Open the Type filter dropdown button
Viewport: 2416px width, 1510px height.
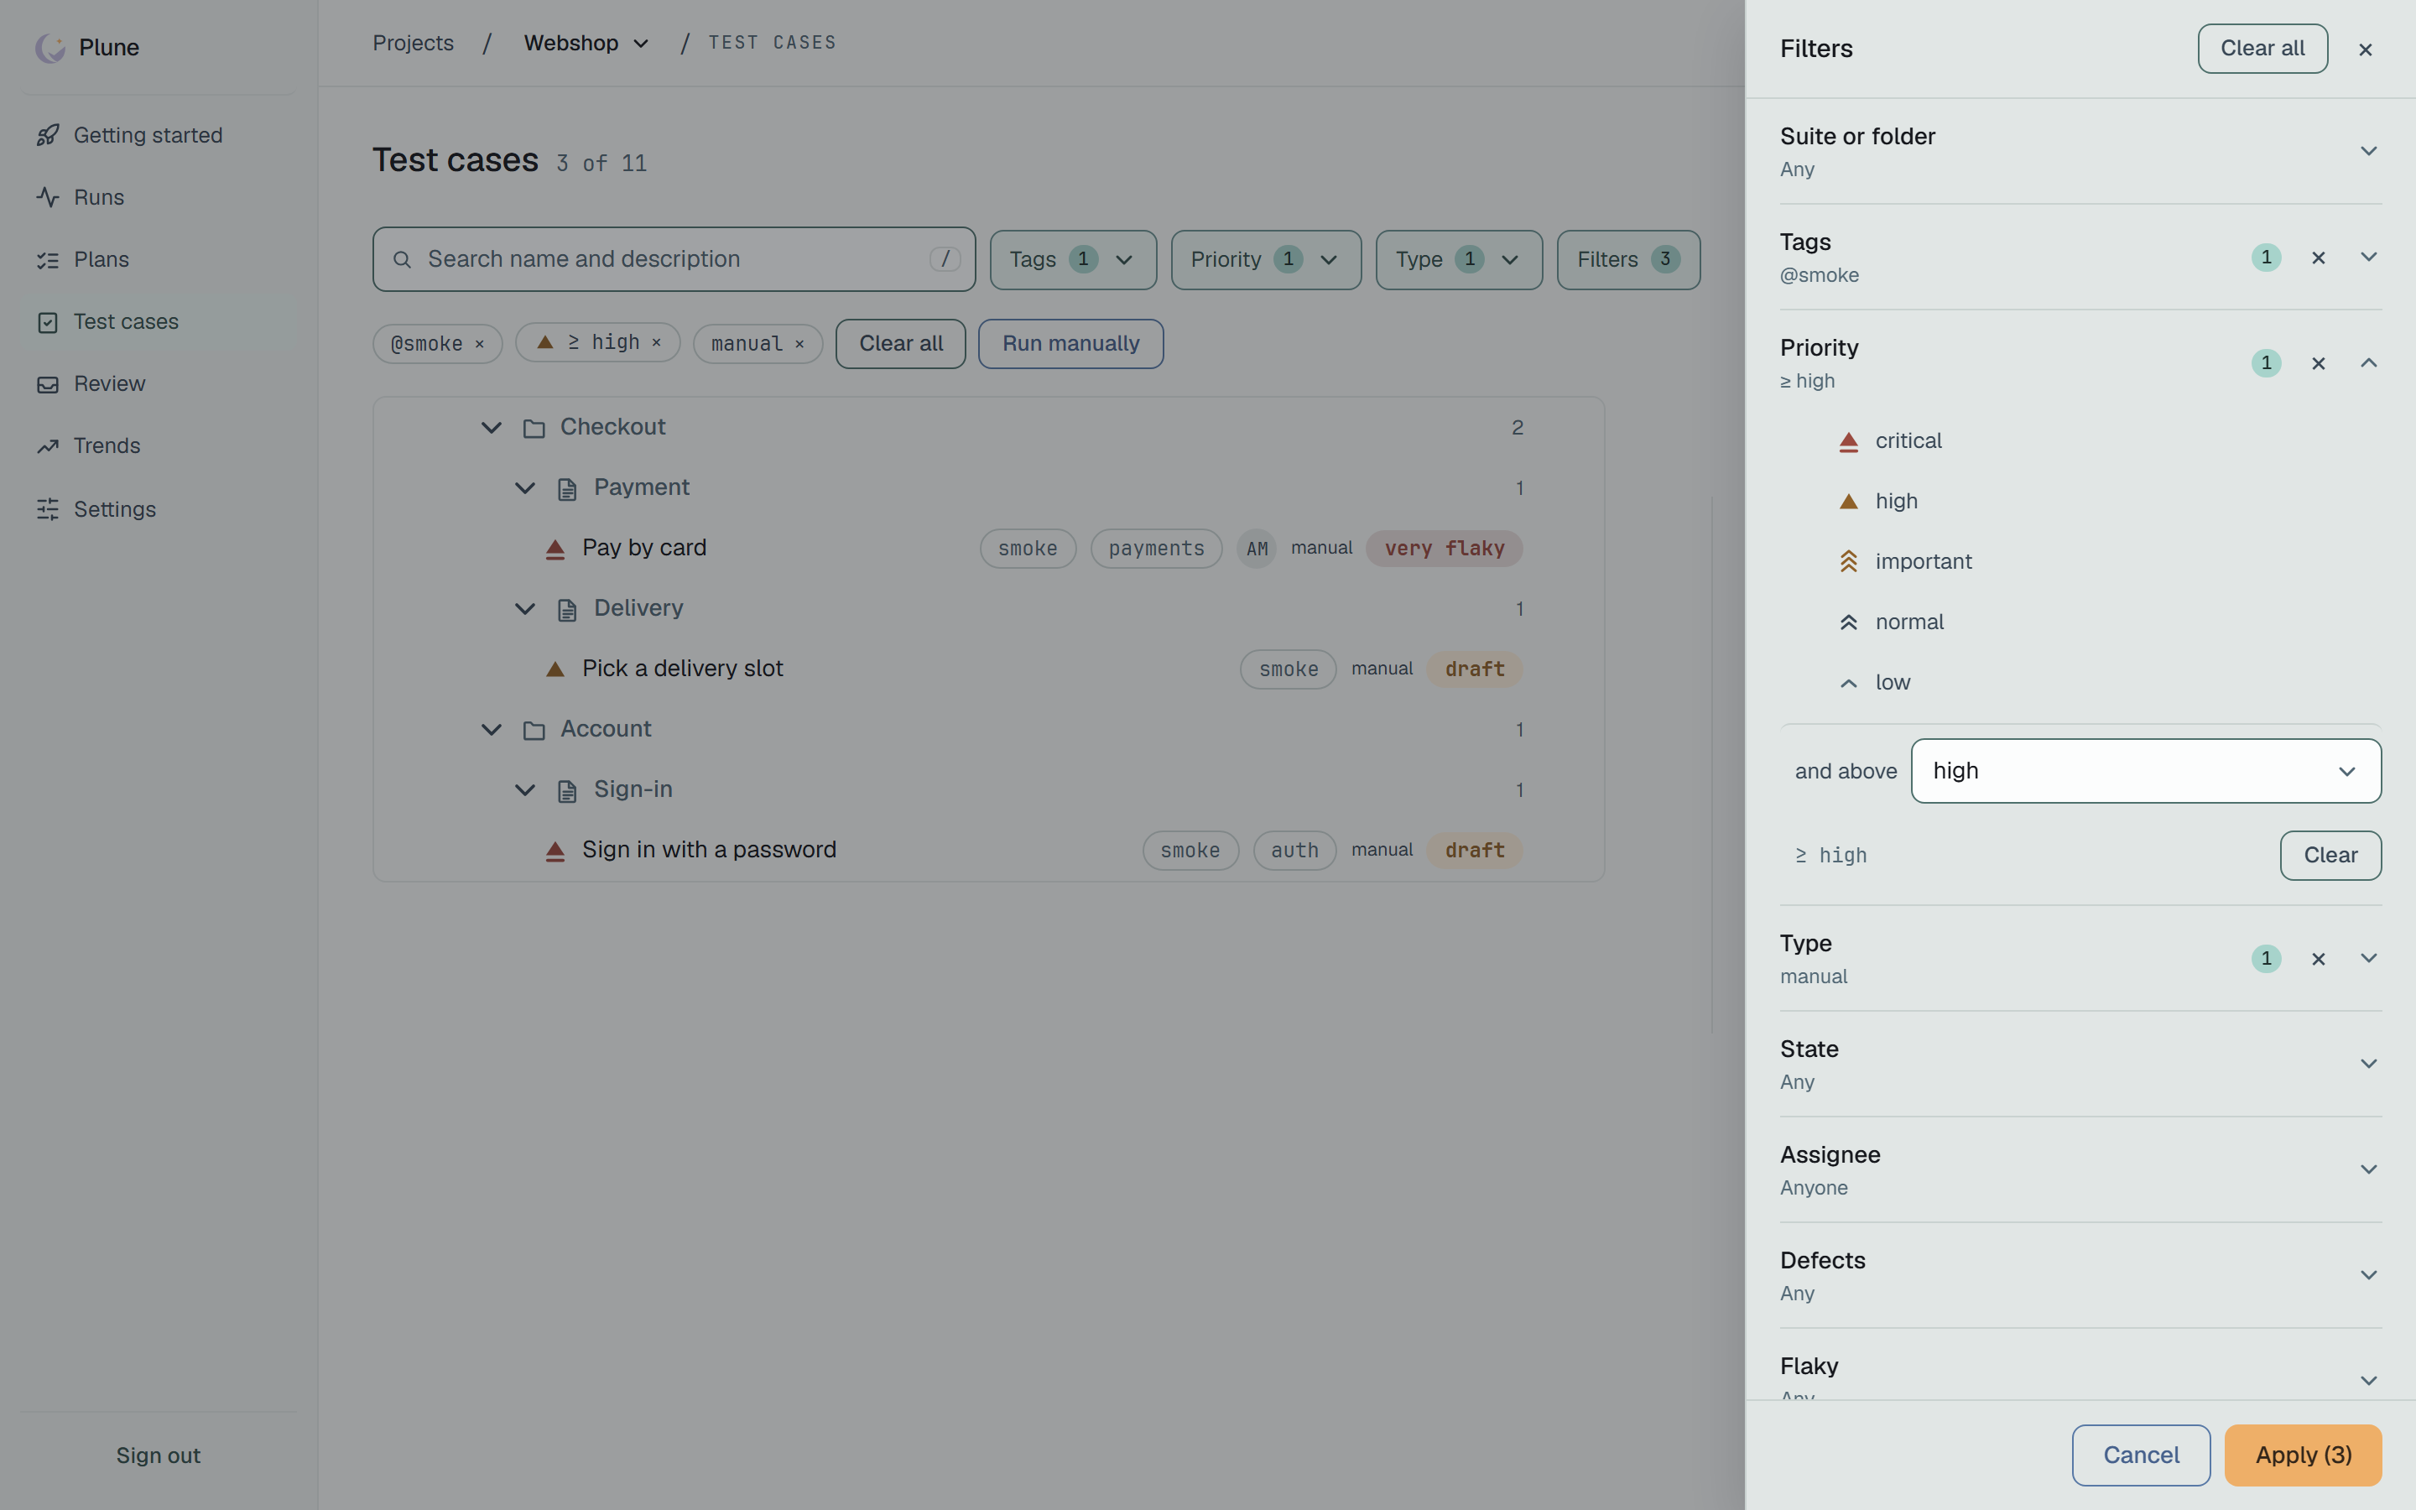(x=1459, y=260)
